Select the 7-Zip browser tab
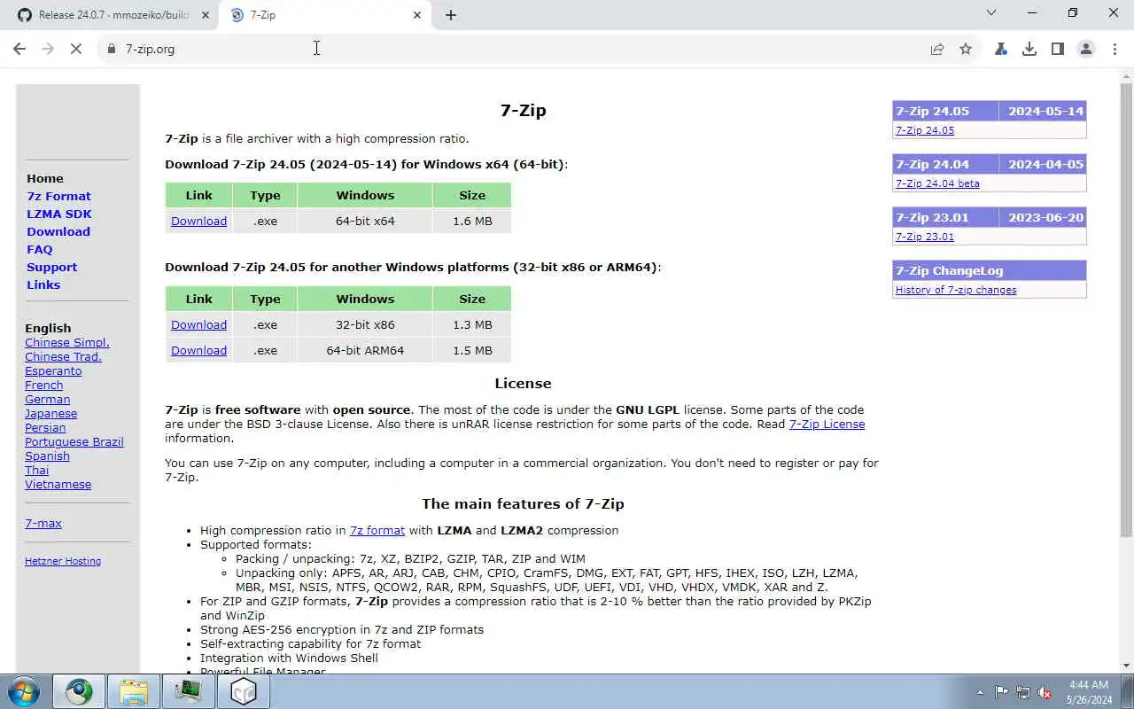 click(326, 15)
